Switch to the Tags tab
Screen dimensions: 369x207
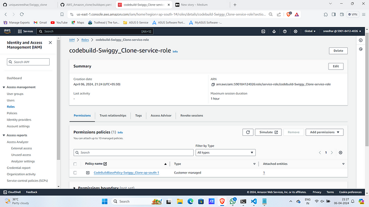point(138,116)
